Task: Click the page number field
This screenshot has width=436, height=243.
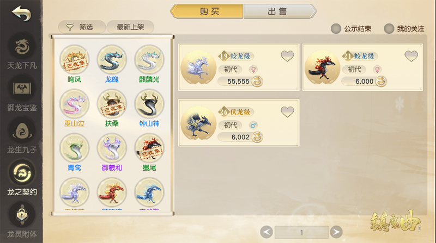Action: click(301, 232)
